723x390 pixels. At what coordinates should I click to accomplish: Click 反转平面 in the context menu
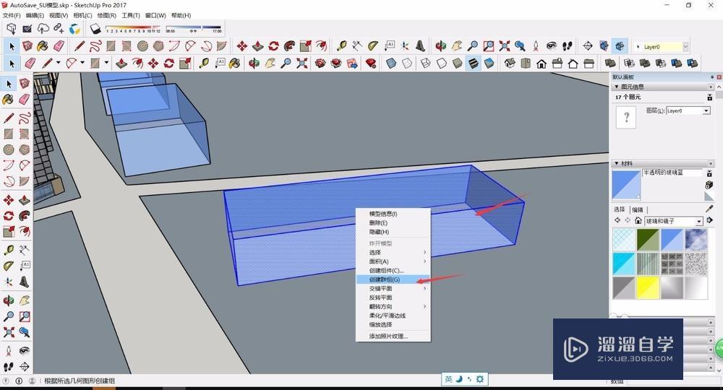pos(393,298)
